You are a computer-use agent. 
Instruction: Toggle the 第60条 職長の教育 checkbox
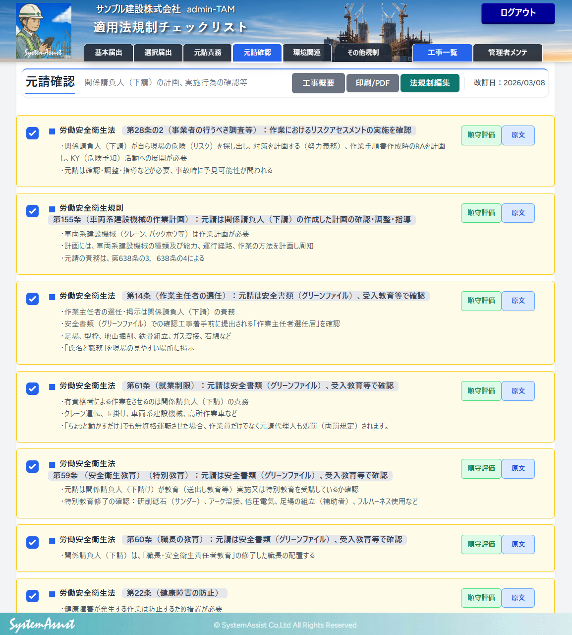(32, 542)
